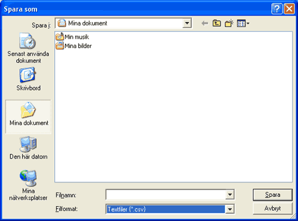Click the Avbryt button

click(272, 209)
